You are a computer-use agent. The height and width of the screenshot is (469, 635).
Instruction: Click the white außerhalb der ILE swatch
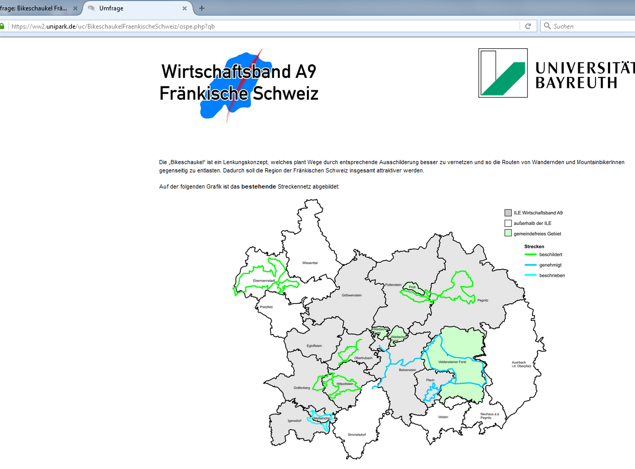pyautogui.click(x=508, y=223)
